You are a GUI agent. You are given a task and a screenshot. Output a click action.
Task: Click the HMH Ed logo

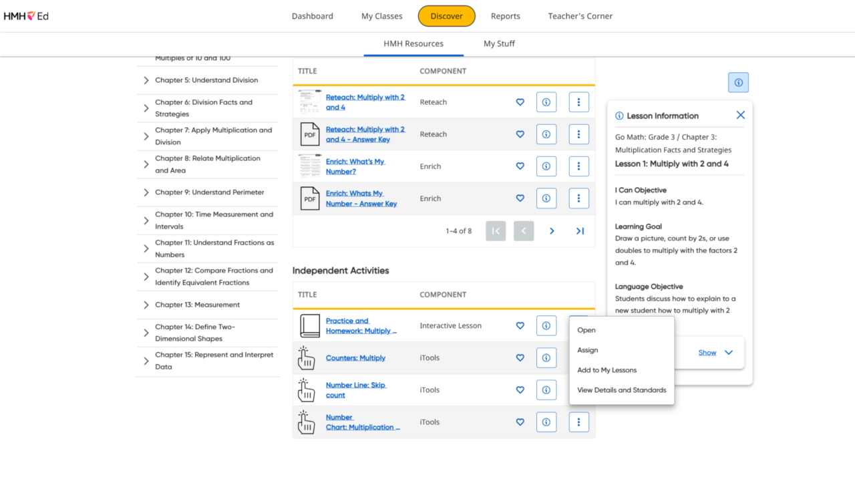[26, 15]
